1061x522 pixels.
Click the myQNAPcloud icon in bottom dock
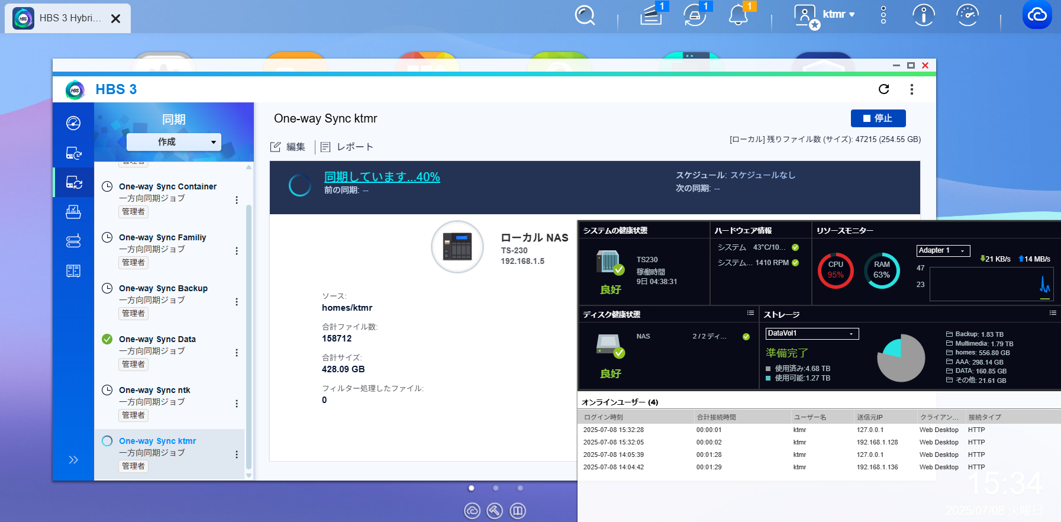point(472,511)
